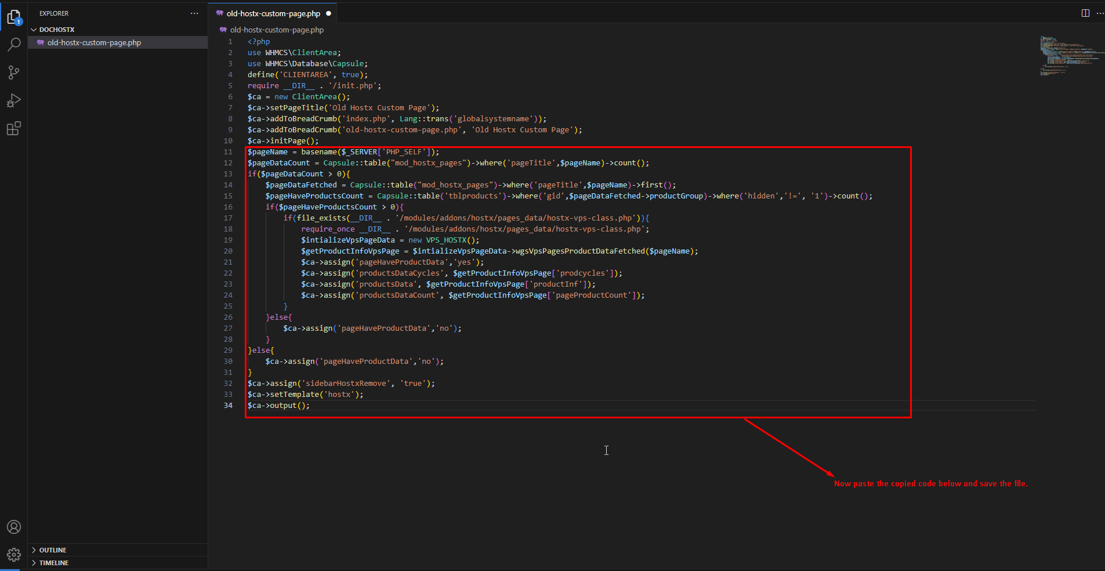
Task: Open Explorer Views and More Actions menu
Action: point(194,13)
